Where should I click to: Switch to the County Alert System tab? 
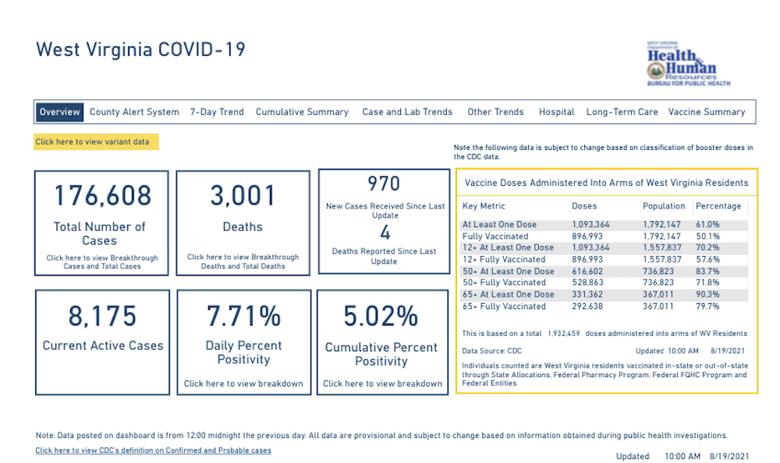click(134, 112)
